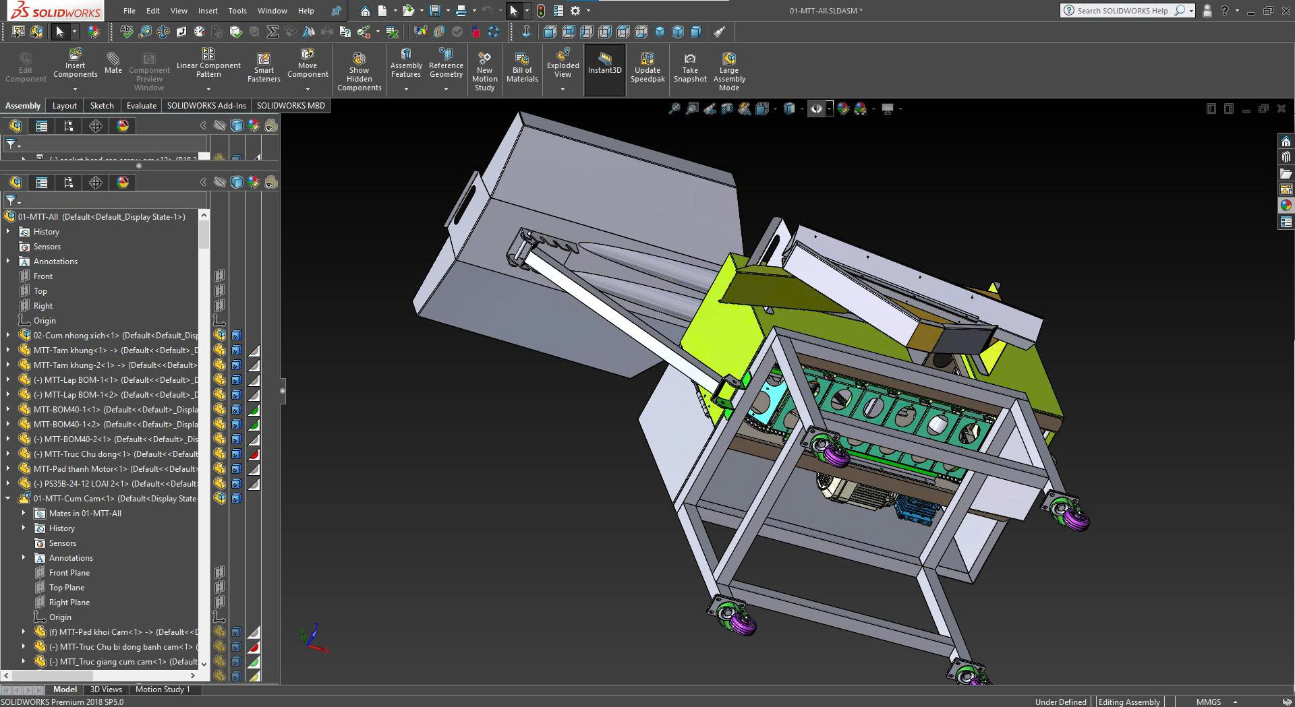Click Edit Appearance icon in view toolbar
Viewport: 1295px width, 707px height.
click(x=843, y=109)
